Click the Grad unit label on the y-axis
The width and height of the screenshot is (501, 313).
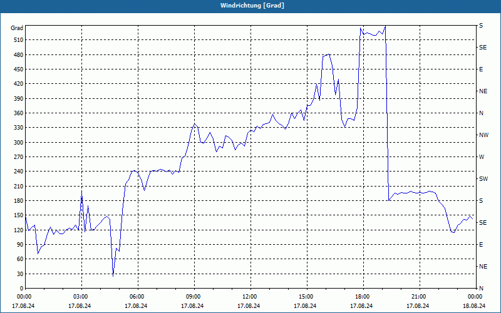17,28
